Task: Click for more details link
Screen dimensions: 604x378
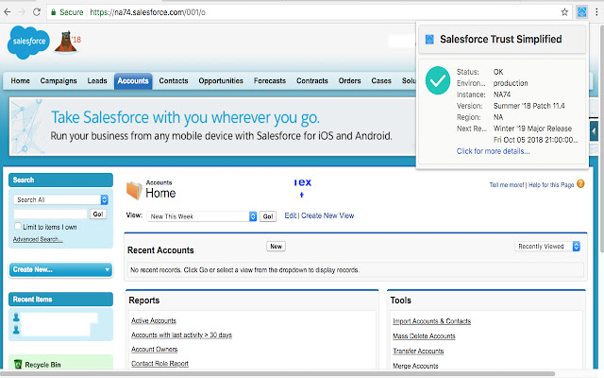Action: [x=493, y=151]
